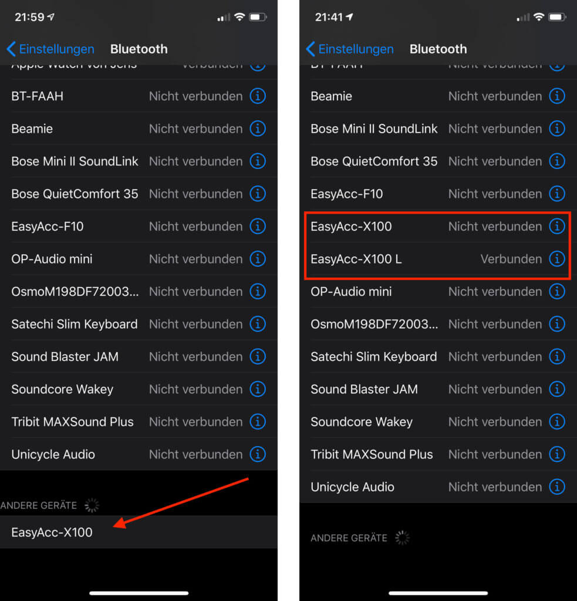Open info for Beamie on 21:59 screen
The height and width of the screenshot is (601, 577).
[258, 129]
